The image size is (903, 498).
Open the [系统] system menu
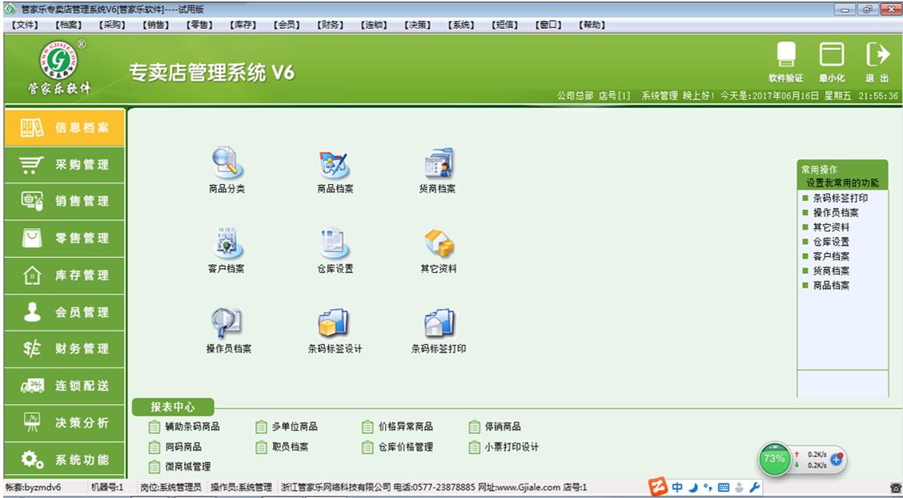(x=460, y=24)
